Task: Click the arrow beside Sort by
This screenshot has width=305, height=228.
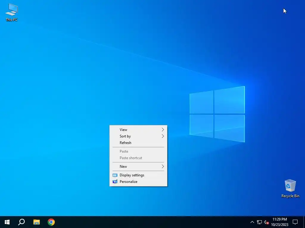Action: (x=163, y=136)
